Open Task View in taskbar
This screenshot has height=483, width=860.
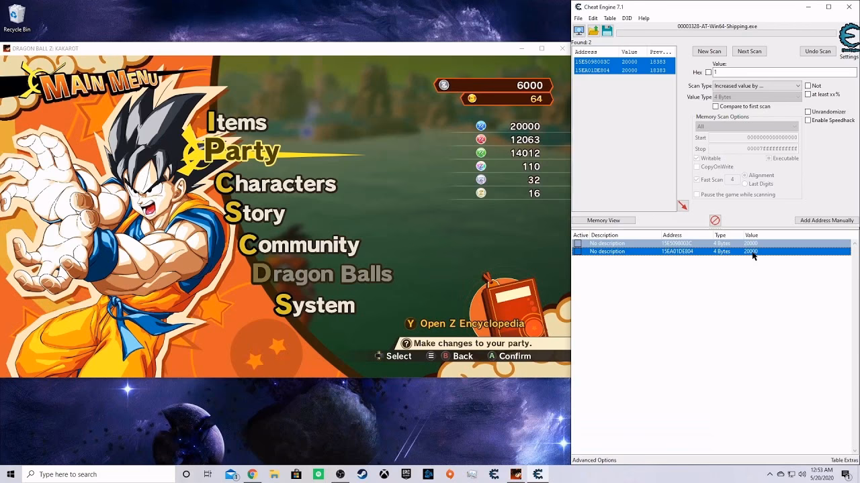(x=208, y=474)
